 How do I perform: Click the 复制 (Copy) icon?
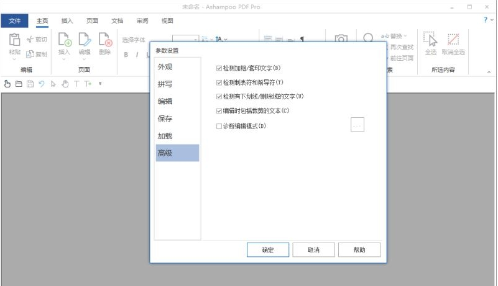coord(30,54)
